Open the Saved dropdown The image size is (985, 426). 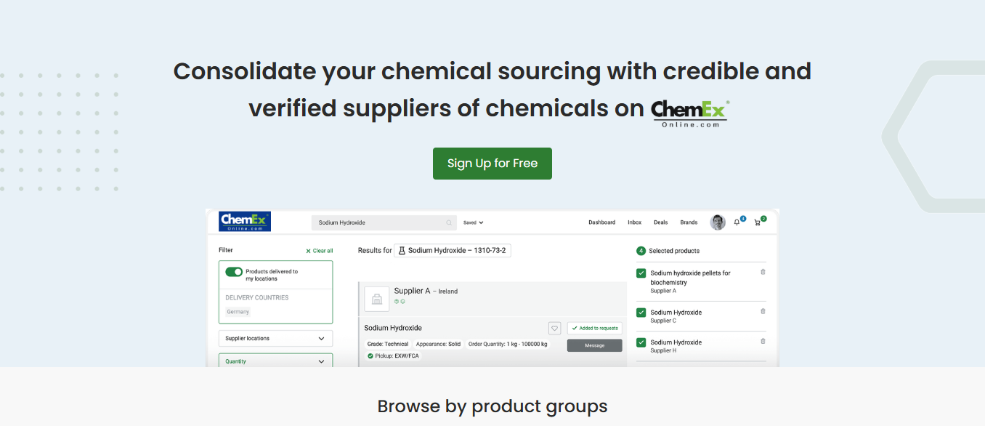[474, 222]
